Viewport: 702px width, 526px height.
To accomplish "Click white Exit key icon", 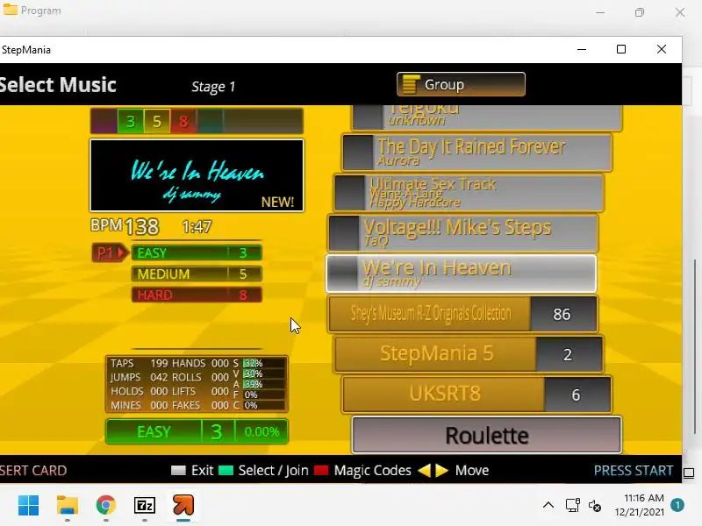I will coord(178,470).
